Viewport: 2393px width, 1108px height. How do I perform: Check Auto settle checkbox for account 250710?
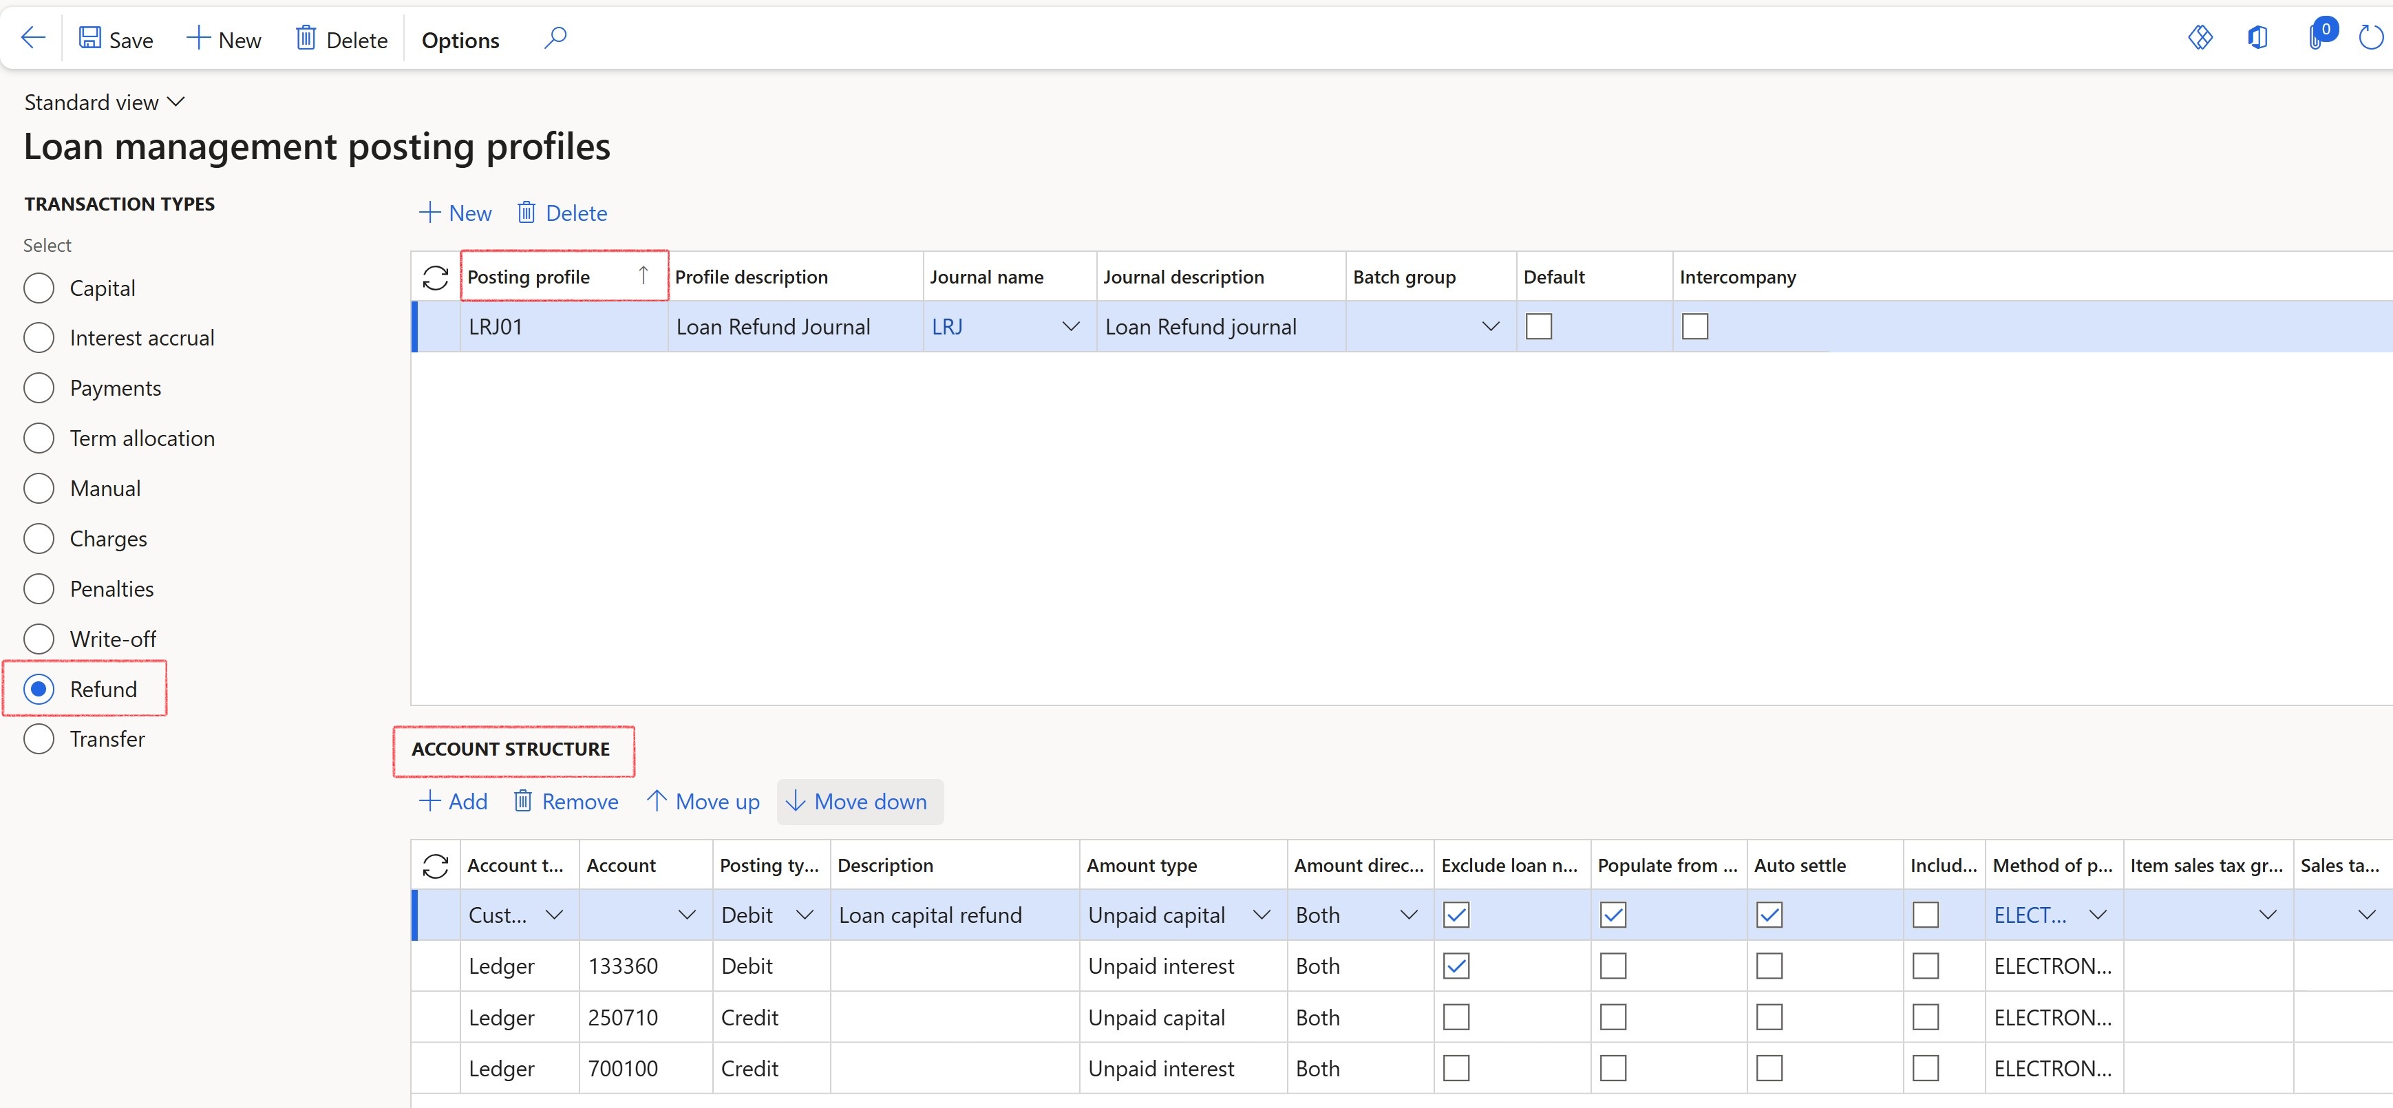[1769, 1018]
